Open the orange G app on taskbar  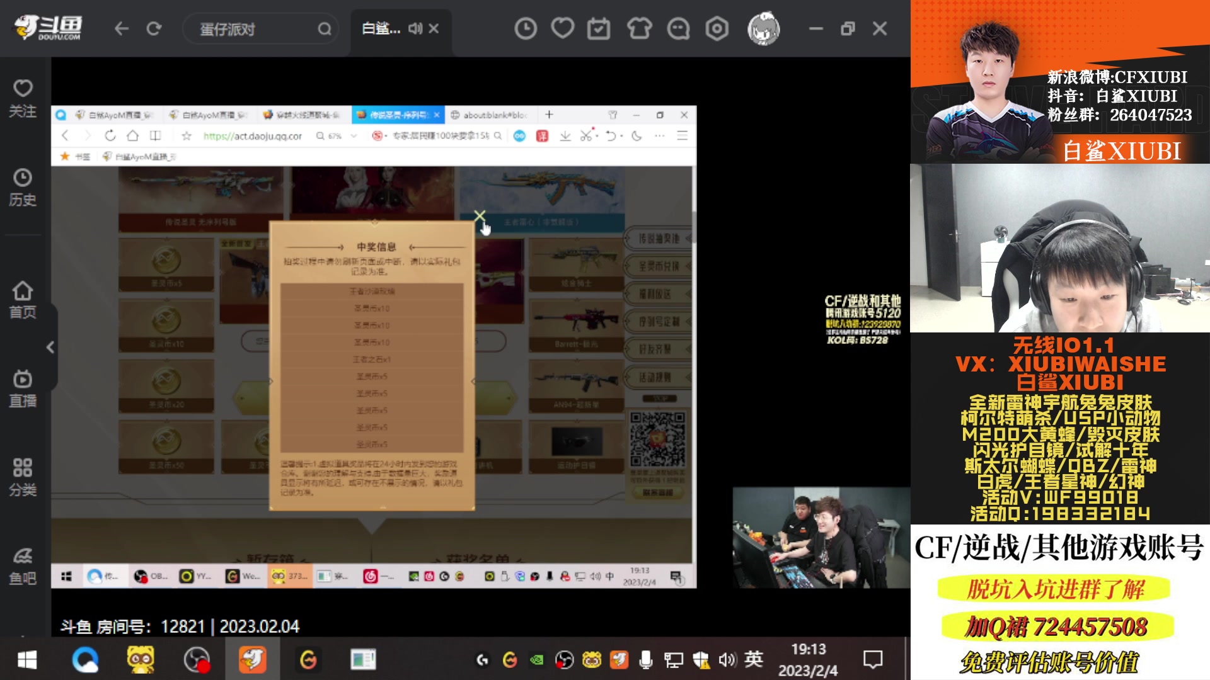tap(308, 659)
